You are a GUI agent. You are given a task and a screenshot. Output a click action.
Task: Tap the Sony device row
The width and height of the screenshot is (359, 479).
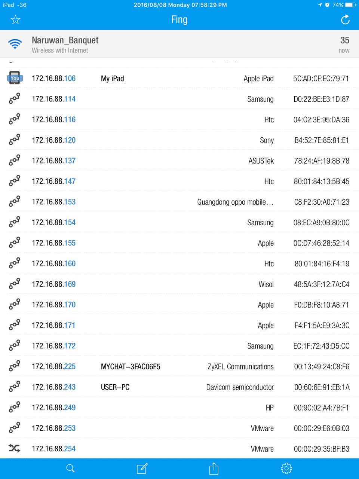179,140
